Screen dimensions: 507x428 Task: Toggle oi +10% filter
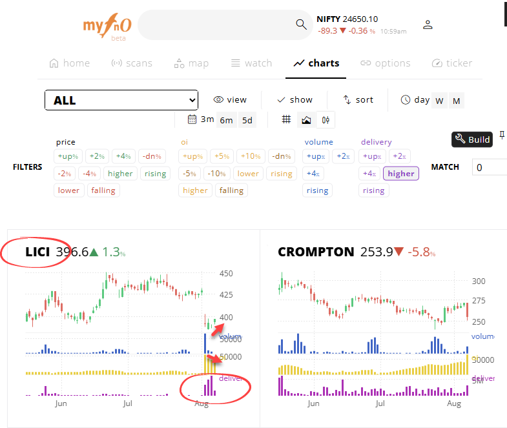click(x=251, y=156)
